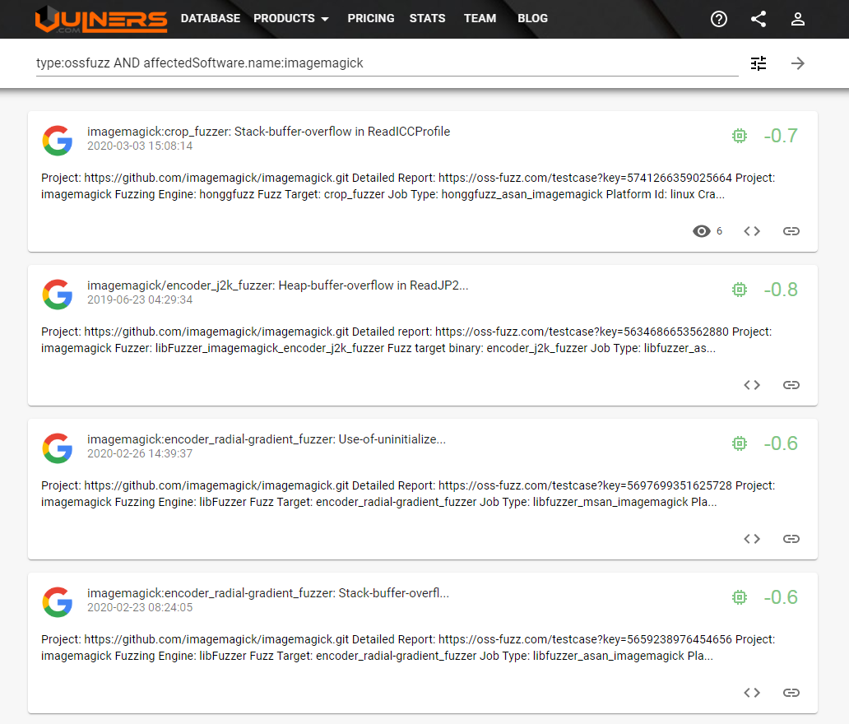Go to the Pricing page

[370, 18]
